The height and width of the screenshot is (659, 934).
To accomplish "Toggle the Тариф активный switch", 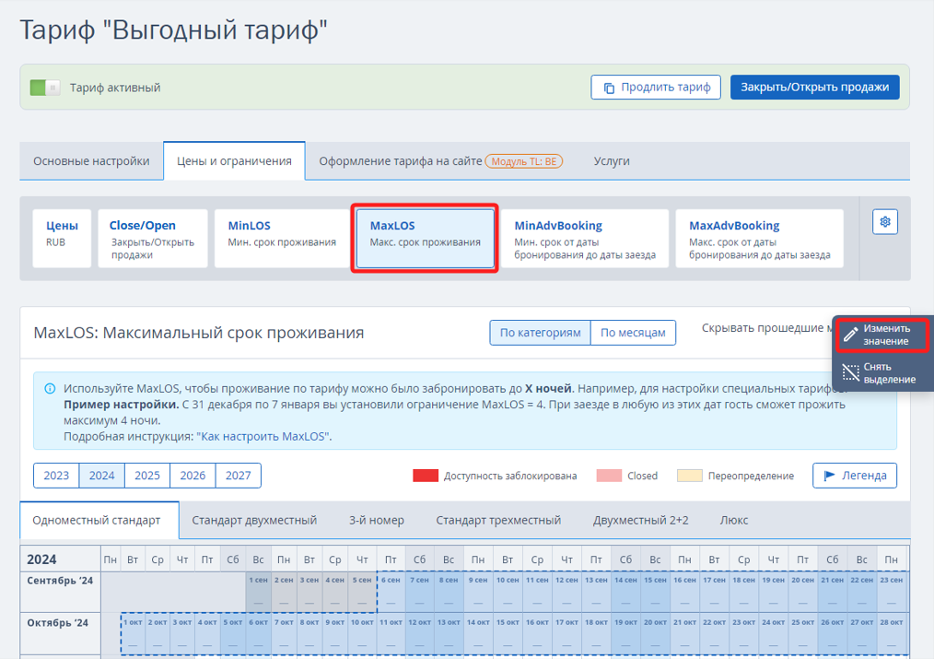I will click(x=44, y=88).
